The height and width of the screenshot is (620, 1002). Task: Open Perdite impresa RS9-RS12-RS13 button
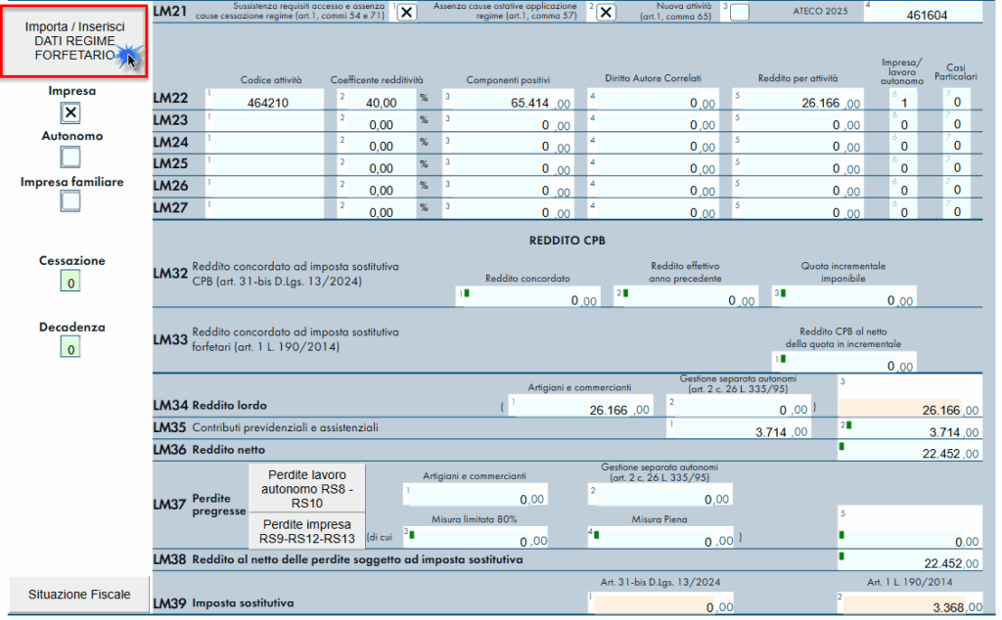(306, 531)
